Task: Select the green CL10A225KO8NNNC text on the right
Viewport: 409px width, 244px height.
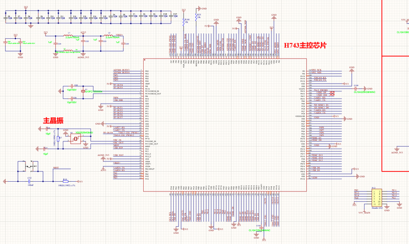Action: point(365,92)
